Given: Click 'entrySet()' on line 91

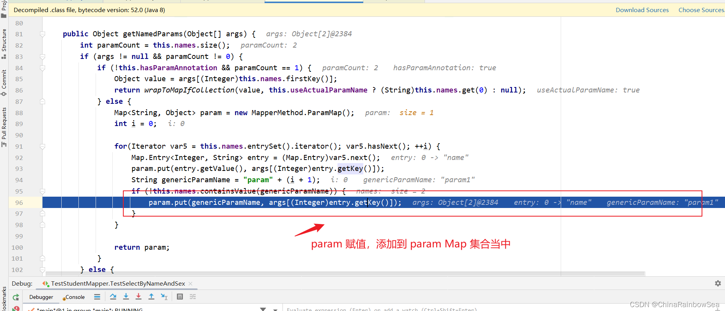Looking at the screenshot, I should click(x=268, y=146).
